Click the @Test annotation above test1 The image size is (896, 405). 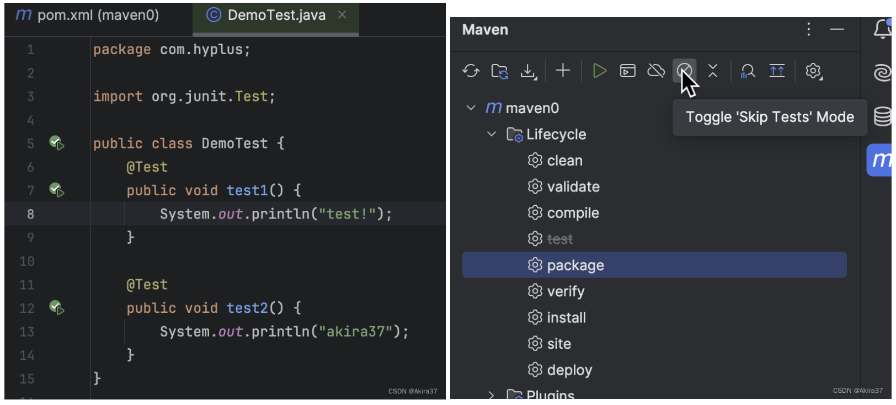point(147,167)
